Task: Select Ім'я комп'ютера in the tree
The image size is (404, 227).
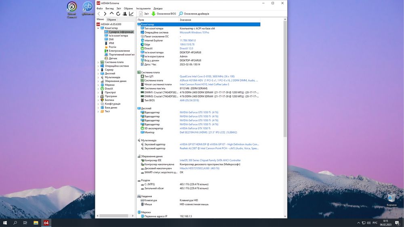Action: [116, 36]
